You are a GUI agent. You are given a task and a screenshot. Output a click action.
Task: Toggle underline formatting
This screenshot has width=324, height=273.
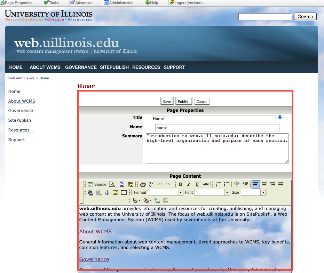click(197, 184)
